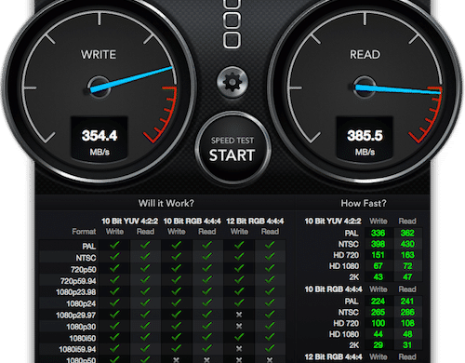Click the 10 Bit RGB HD 1080 write value 44
Screen dimensions: 465x363
coord(378,334)
